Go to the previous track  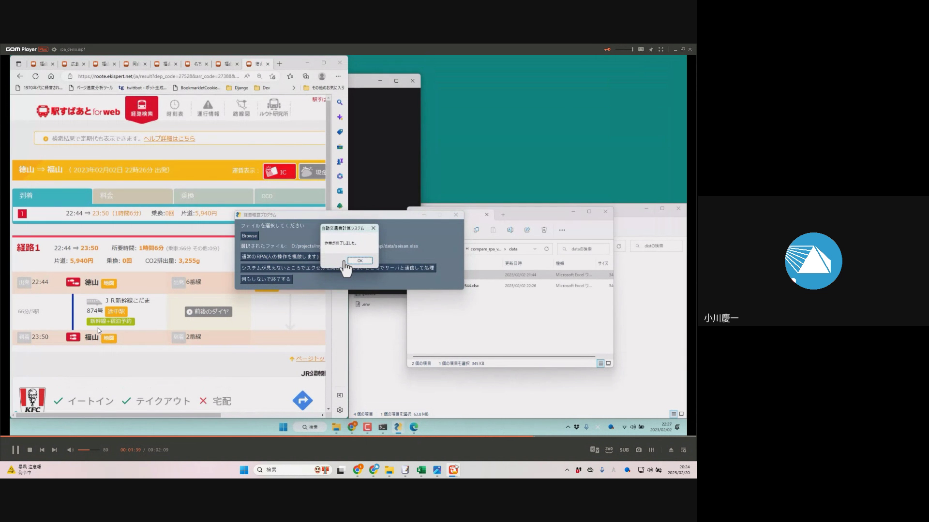coord(42,450)
